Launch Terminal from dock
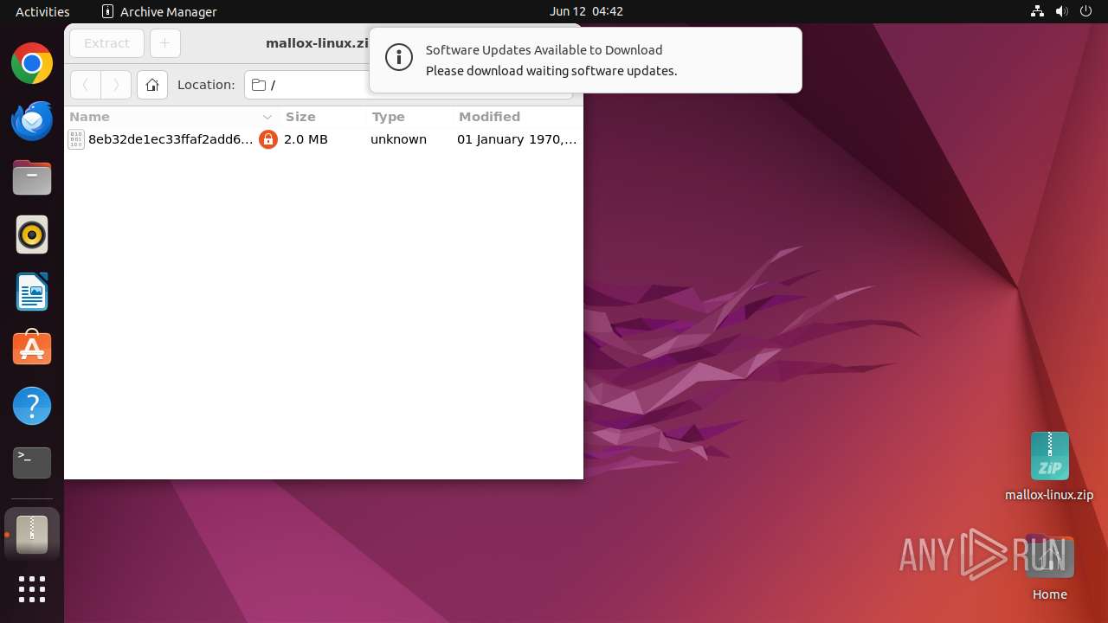 click(x=32, y=463)
